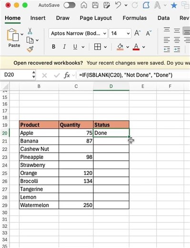The height and width of the screenshot is (248, 190).
Task: Click the formula cancel X icon
Action: pyautogui.click(x=44, y=75)
